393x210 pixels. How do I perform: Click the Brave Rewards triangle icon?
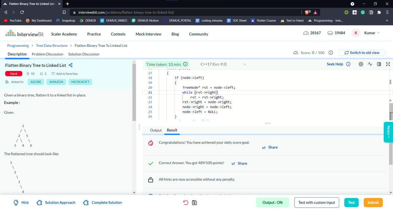tap(315, 12)
